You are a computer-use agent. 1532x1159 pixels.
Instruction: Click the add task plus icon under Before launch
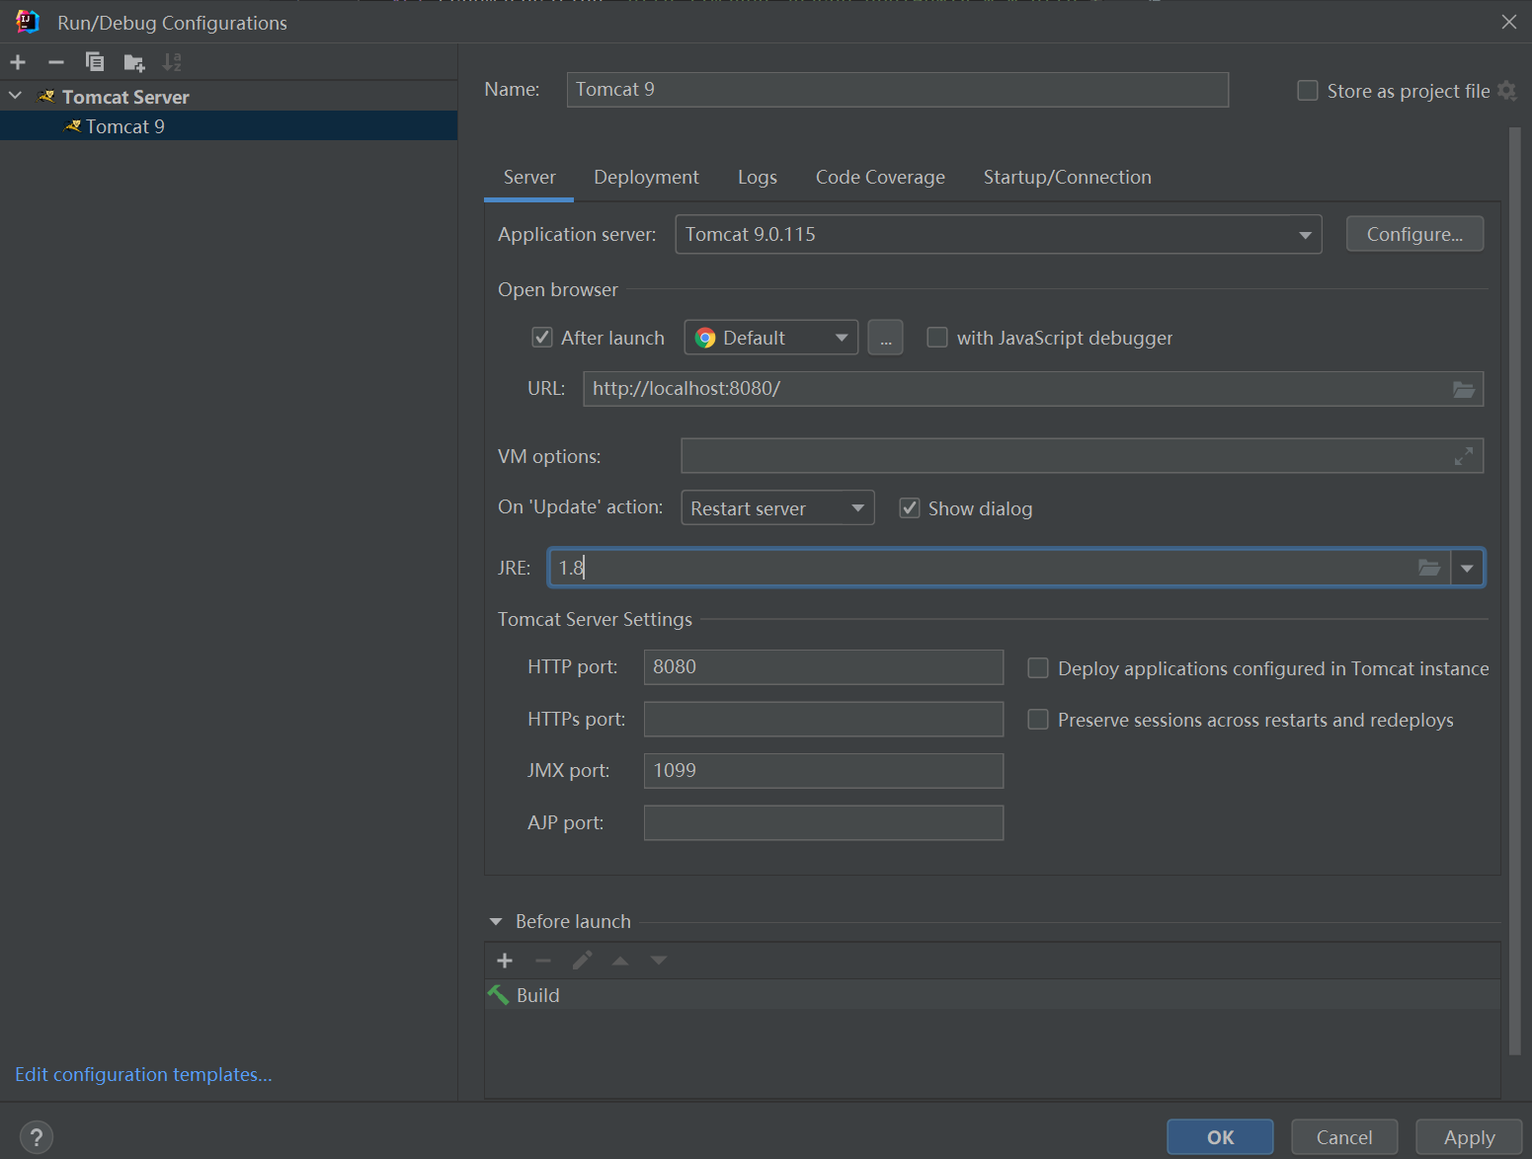click(x=505, y=961)
